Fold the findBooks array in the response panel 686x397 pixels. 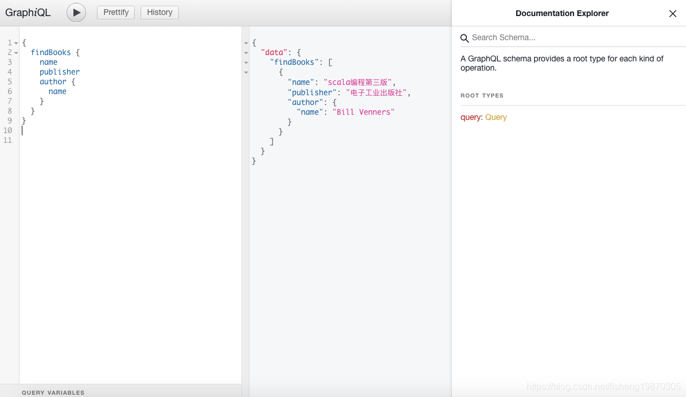tap(246, 63)
